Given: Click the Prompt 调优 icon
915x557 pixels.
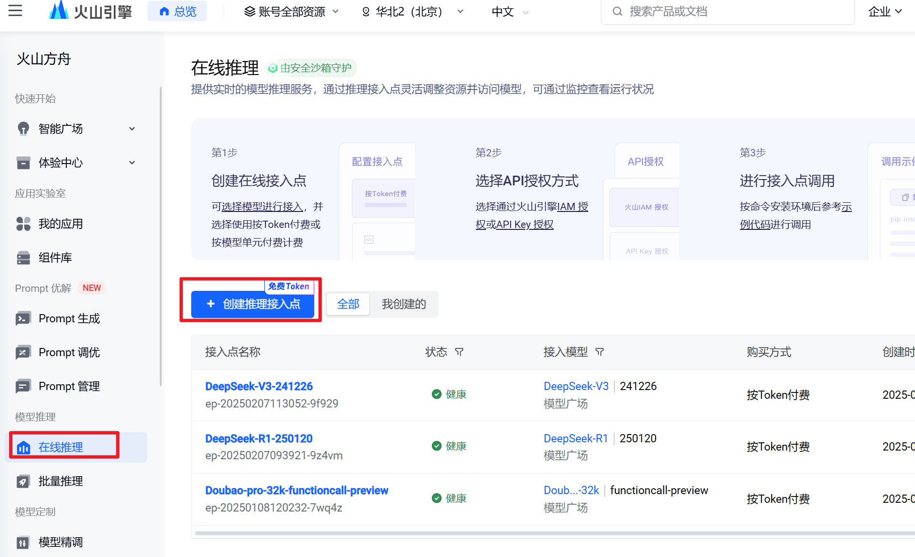Looking at the screenshot, I should pos(23,352).
